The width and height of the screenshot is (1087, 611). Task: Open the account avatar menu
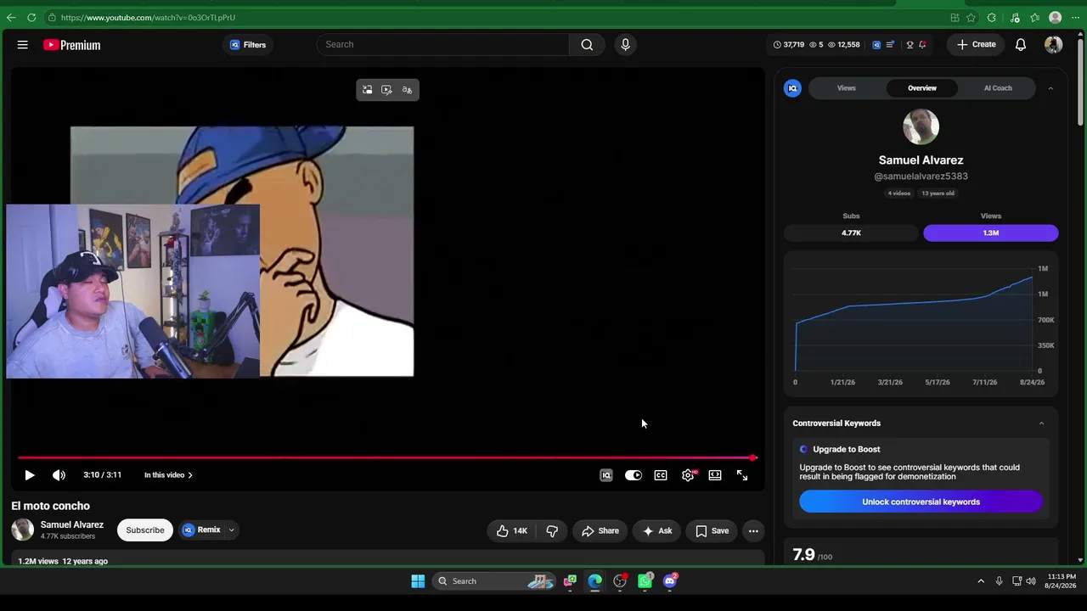[x=1054, y=45]
